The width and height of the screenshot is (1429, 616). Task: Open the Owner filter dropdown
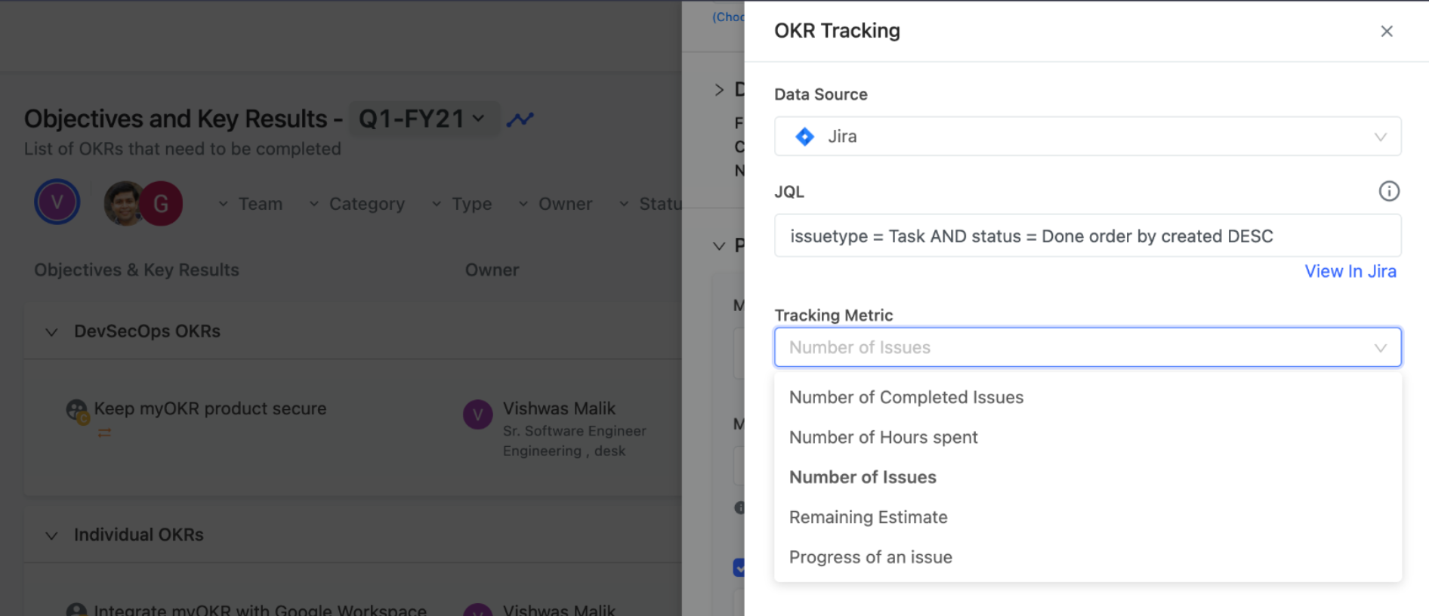click(x=555, y=204)
